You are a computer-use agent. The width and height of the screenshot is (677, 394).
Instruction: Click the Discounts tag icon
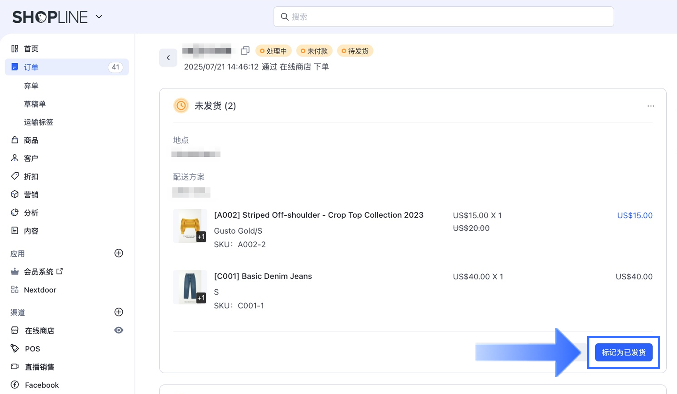(x=15, y=176)
